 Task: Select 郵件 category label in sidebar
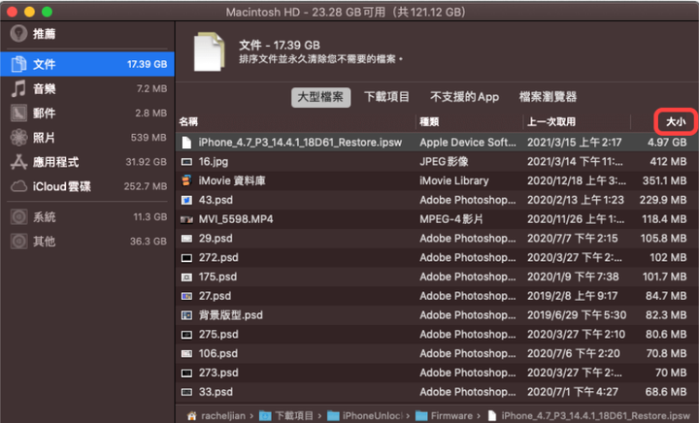(44, 114)
